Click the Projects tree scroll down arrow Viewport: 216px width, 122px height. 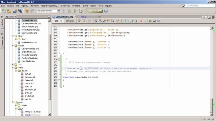click(49, 115)
